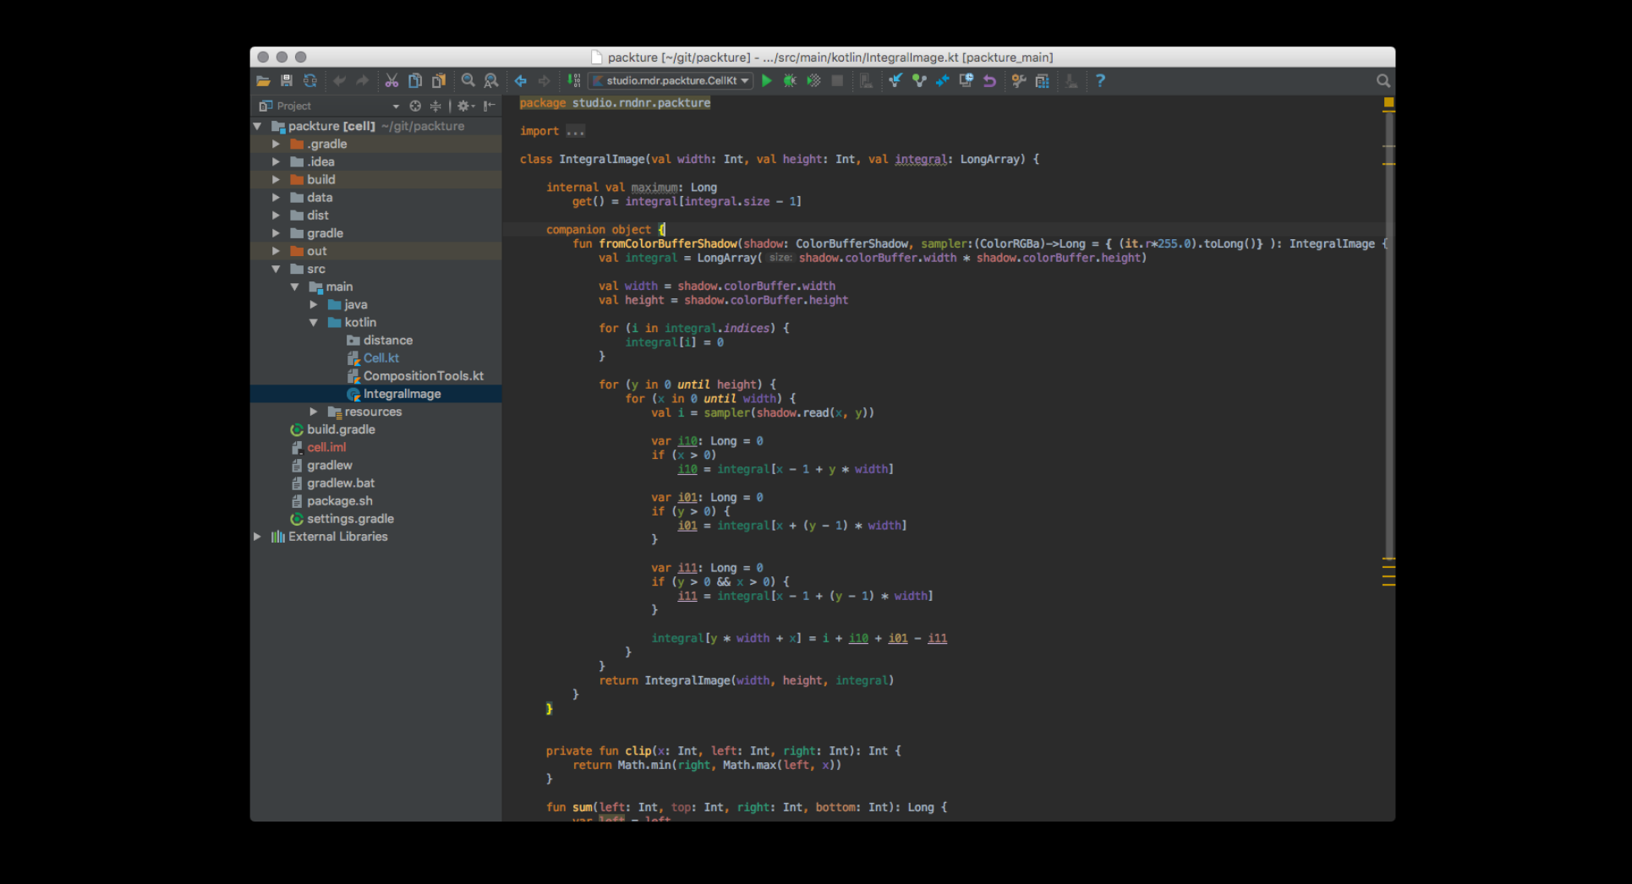Image resolution: width=1632 pixels, height=884 pixels.
Task: Collapse the kotlin source folder
Action: pyautogui.click(x=315, y=322)
